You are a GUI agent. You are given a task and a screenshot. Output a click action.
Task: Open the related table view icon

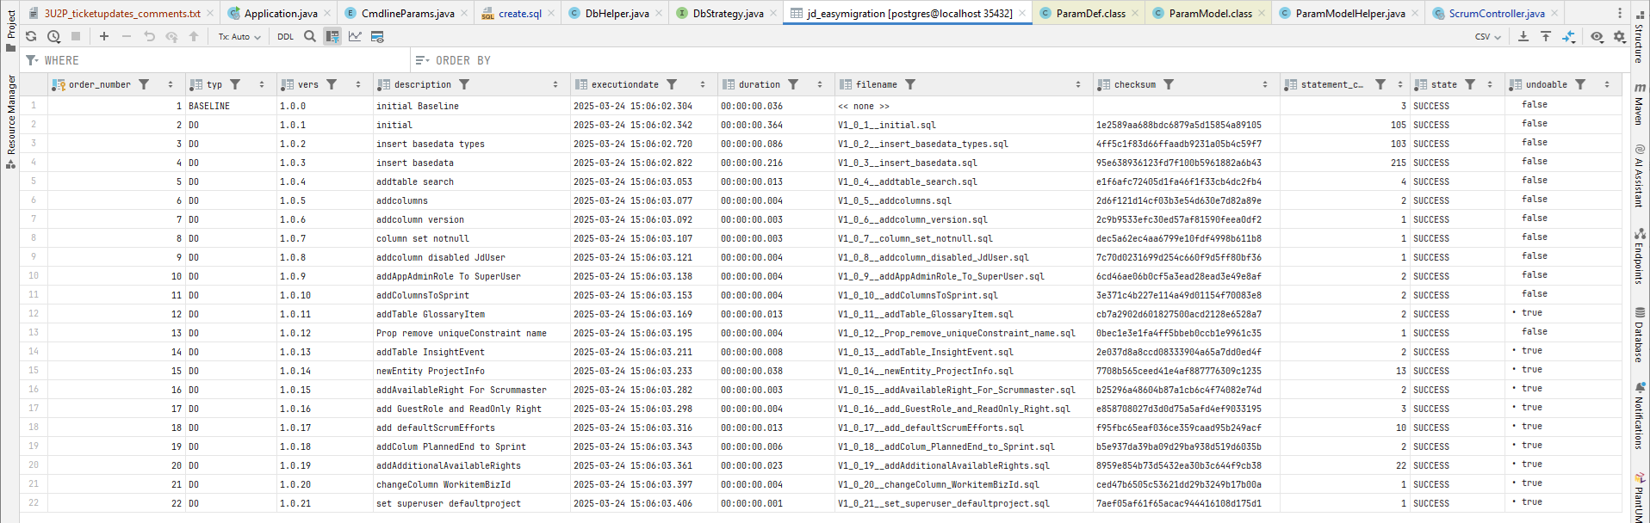tap(377, 36)
